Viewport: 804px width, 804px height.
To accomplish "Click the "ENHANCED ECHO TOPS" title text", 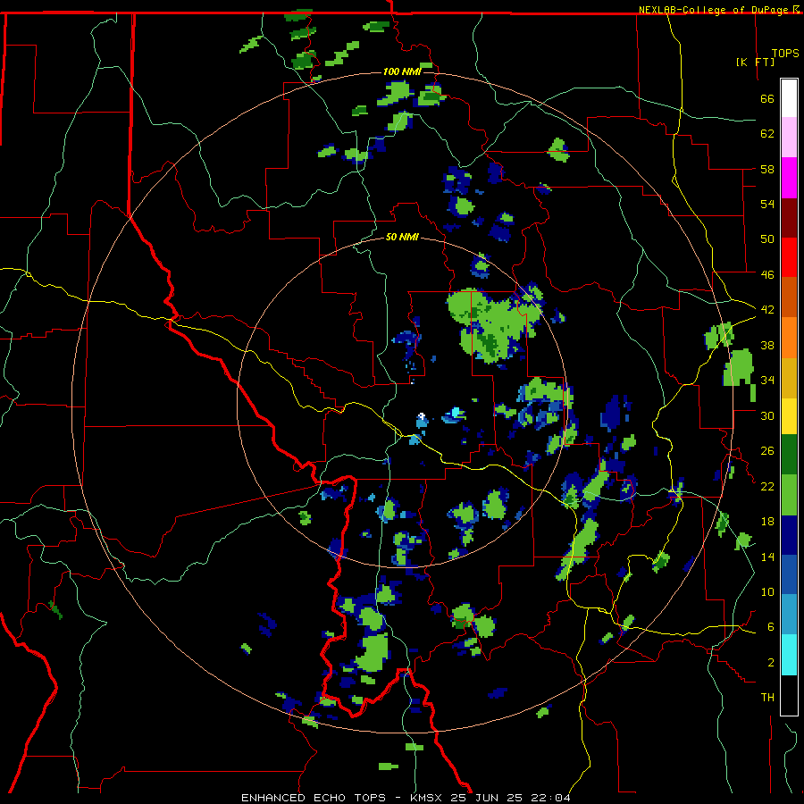I will 314,798.
